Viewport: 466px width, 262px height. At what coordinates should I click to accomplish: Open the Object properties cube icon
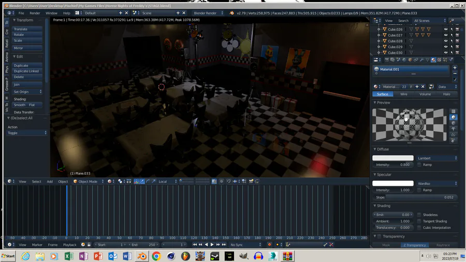pyautogui.click(x=410, y=60)
